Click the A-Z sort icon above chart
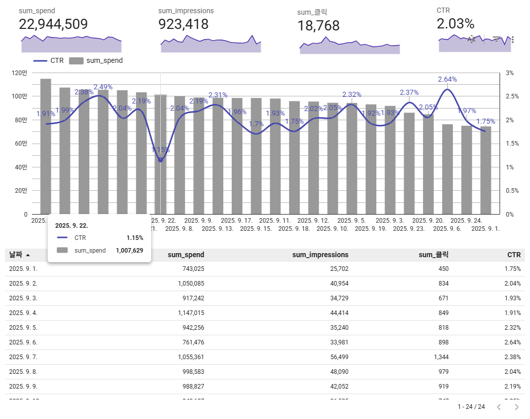This screenshot has width=530, height=419. coord(472,39)
